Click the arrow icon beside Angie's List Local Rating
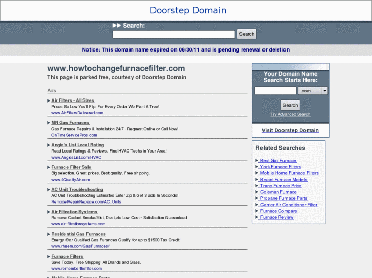Viewport: 372px width, 278px height. point(49,145)
